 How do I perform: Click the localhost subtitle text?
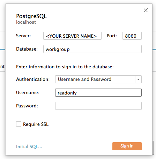[26, 22]
